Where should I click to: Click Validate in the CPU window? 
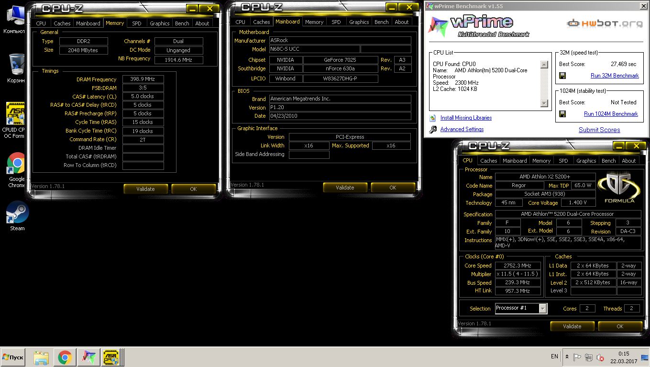(572, 326)
